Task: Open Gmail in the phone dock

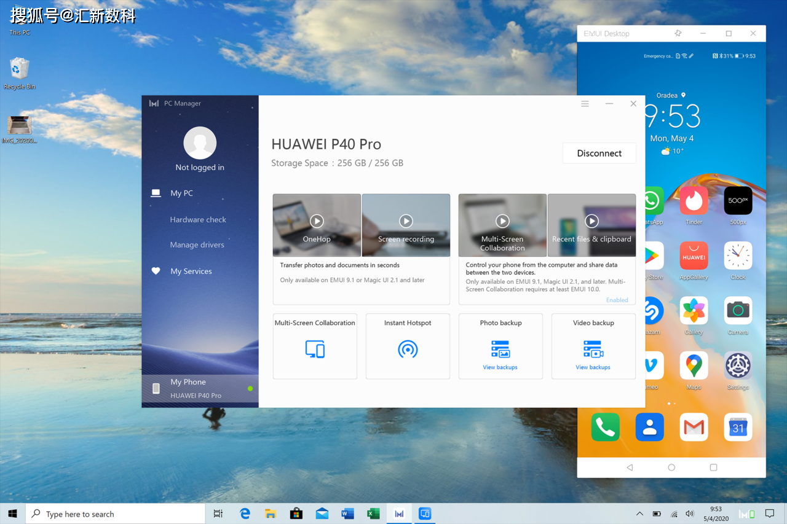Action: 694,427
